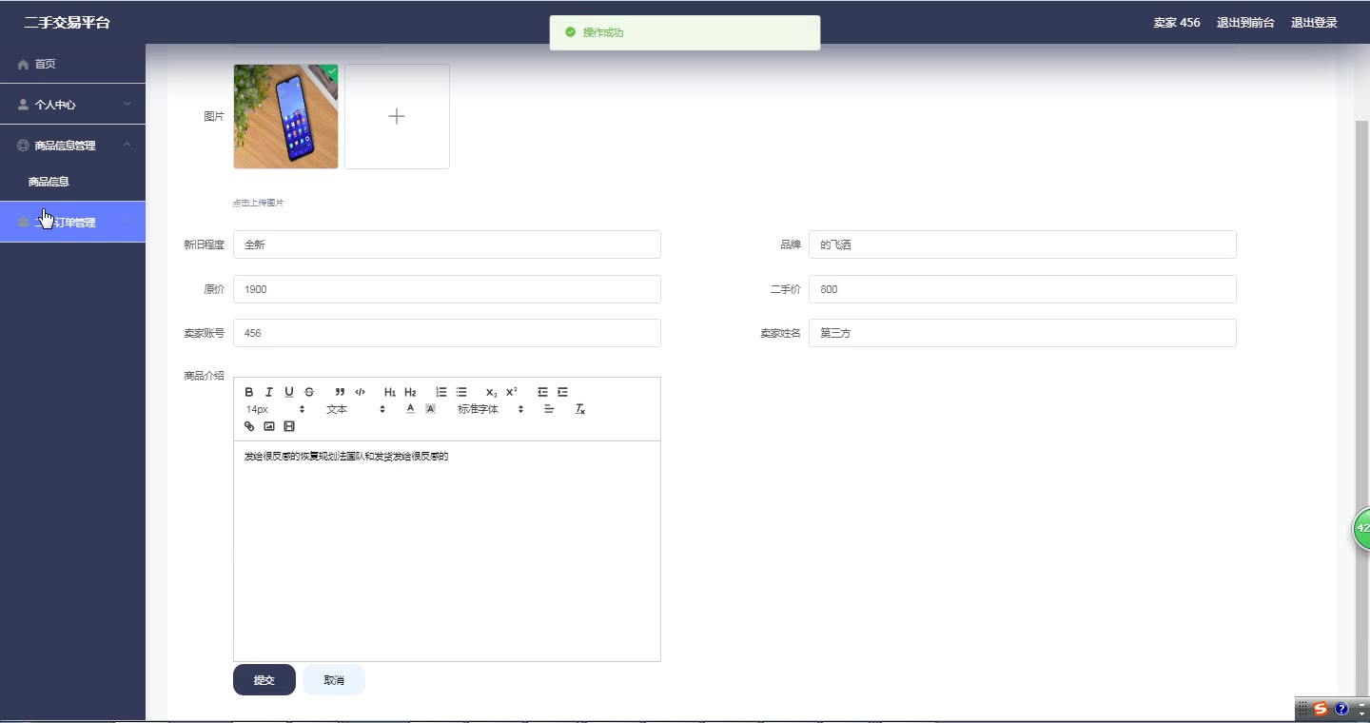
Task: Open the 商品信息 submenu item
Action: tap(72, 182)
